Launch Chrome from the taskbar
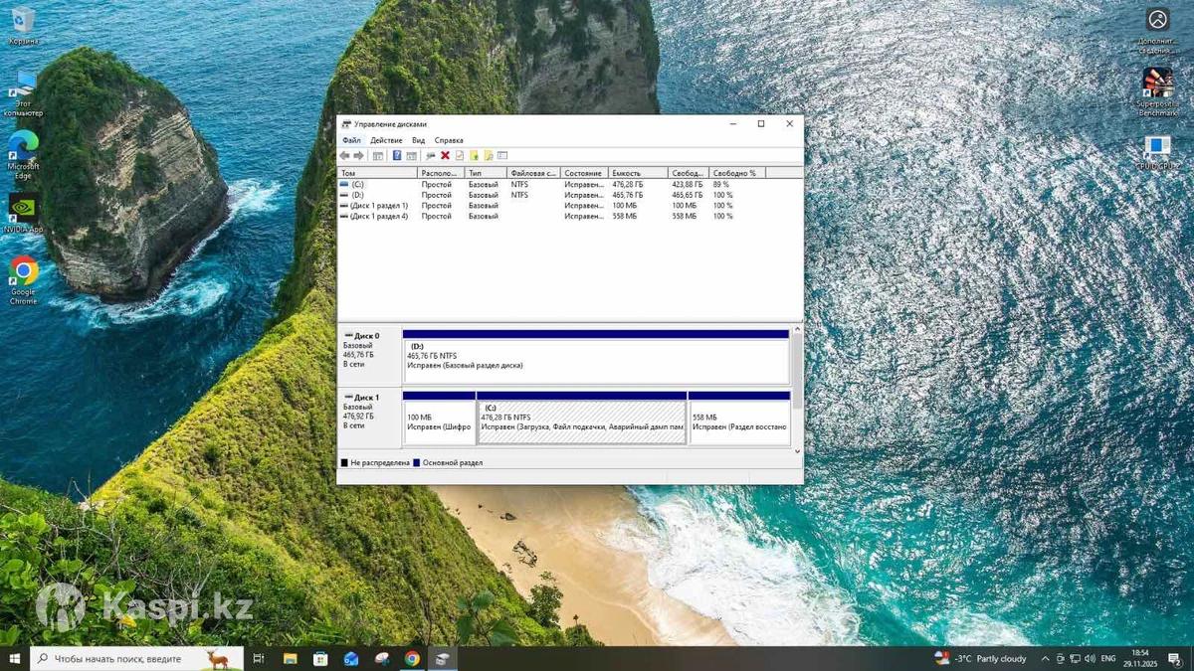Image resolution: width=1194 pixels, height=671 pixels. click(412, 658)
